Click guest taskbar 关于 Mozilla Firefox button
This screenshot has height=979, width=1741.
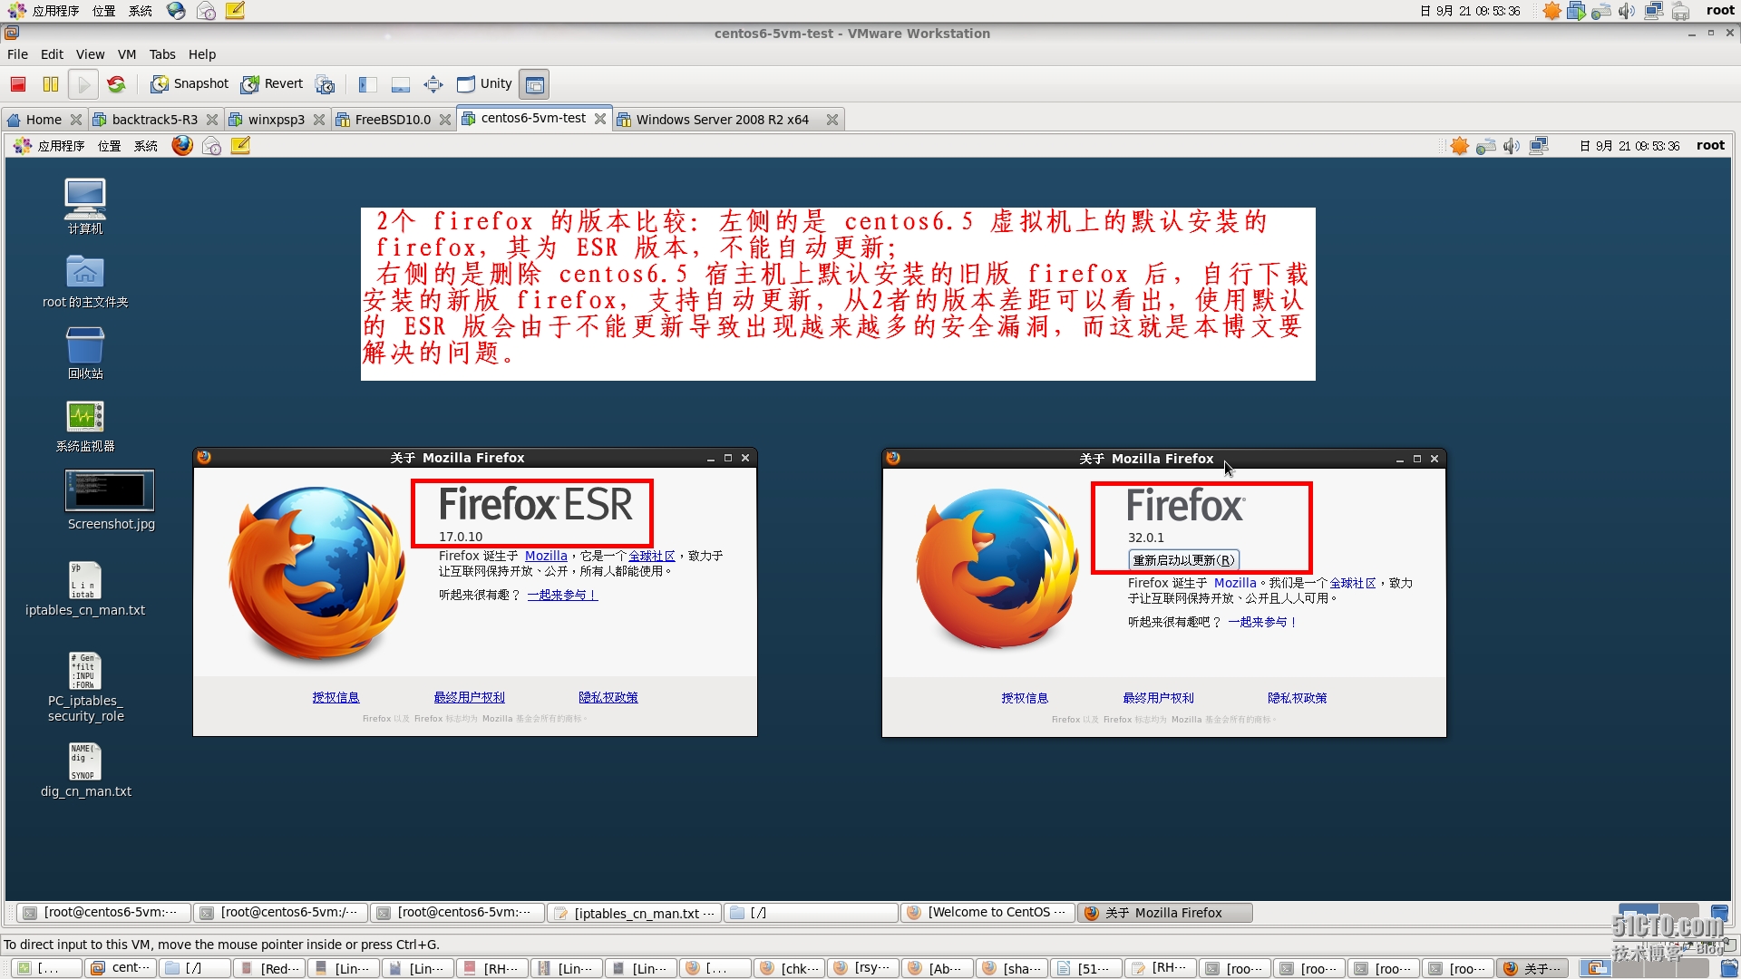point(1164,913)
